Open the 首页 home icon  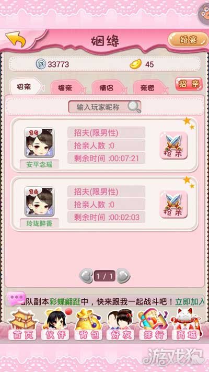(22, 324)
